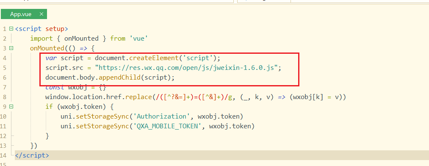Click the var keyword on line 4

point(51,58)
